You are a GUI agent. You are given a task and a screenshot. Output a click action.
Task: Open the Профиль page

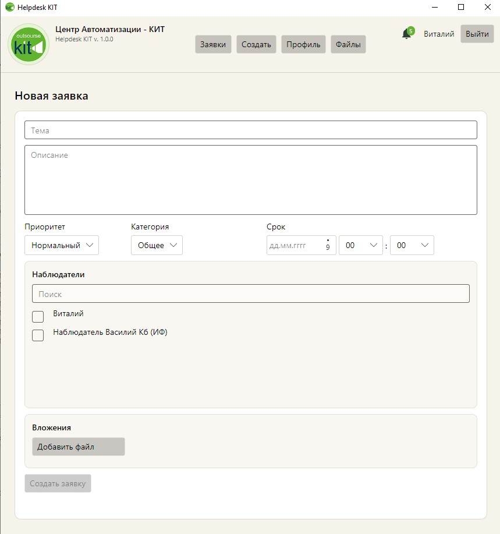coord(303,45)
